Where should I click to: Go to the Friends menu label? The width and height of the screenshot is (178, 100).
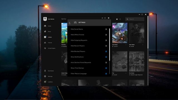pyautogui.click(x=50, y=43)
